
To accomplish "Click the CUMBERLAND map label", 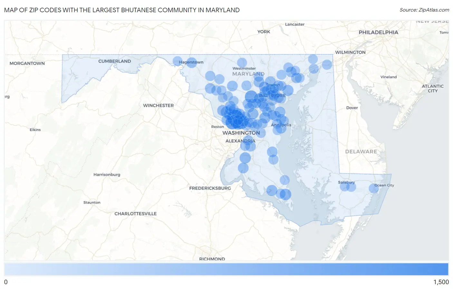I will tap(115, 61).
